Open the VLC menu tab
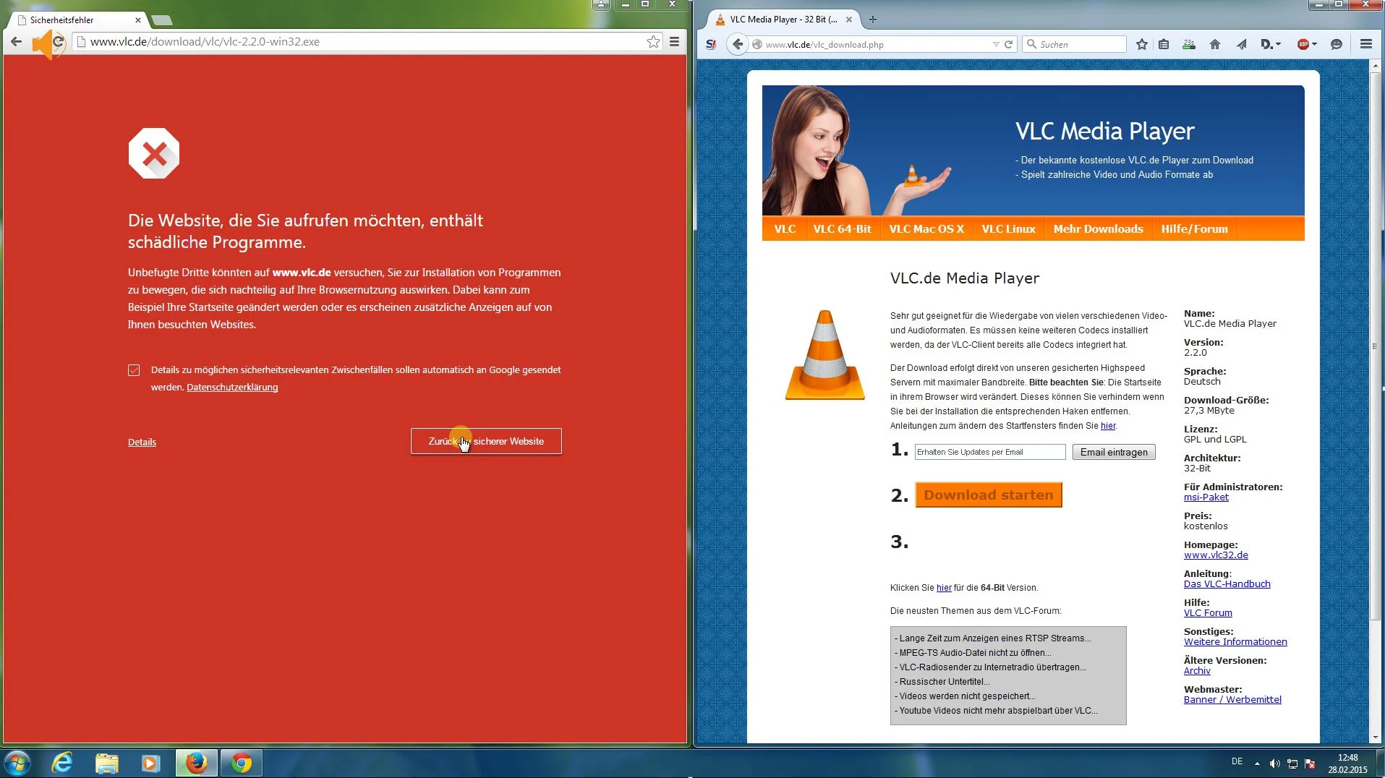The height and width of the screenshot is (778, 1385). click(x=785, y=228)
